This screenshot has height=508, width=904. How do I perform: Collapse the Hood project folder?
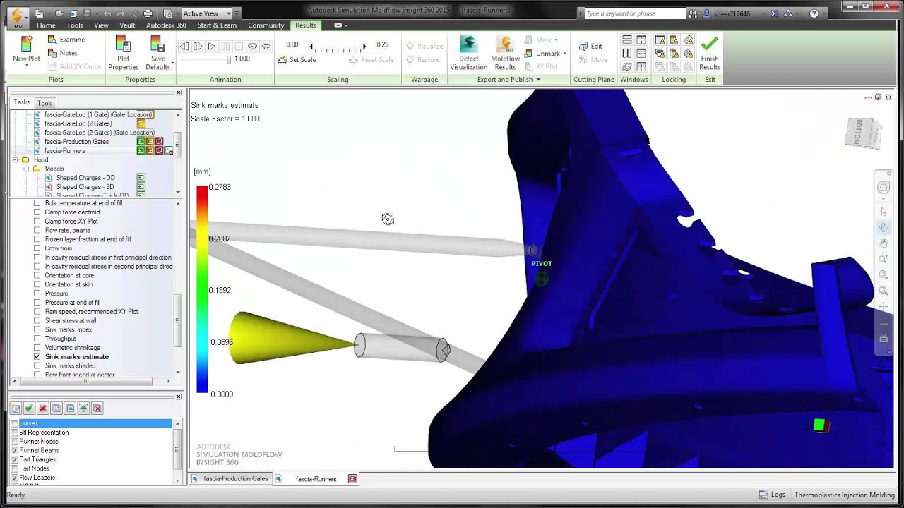(x=16, y=160)
